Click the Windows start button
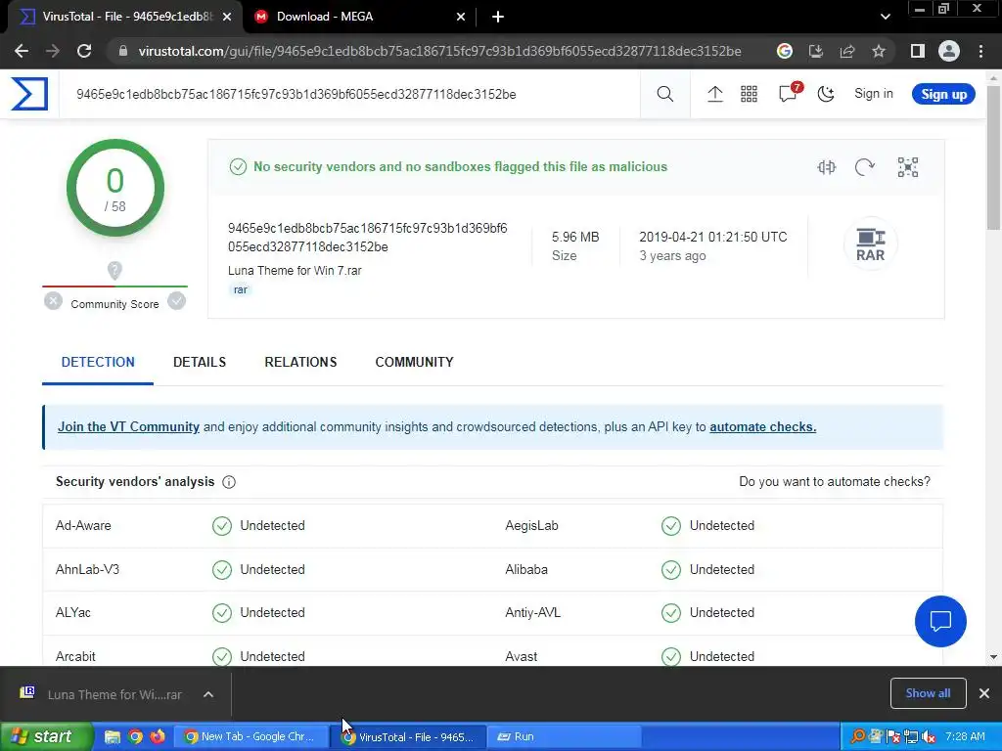This screenshot has width=1002, height=751. pos(45,737)
